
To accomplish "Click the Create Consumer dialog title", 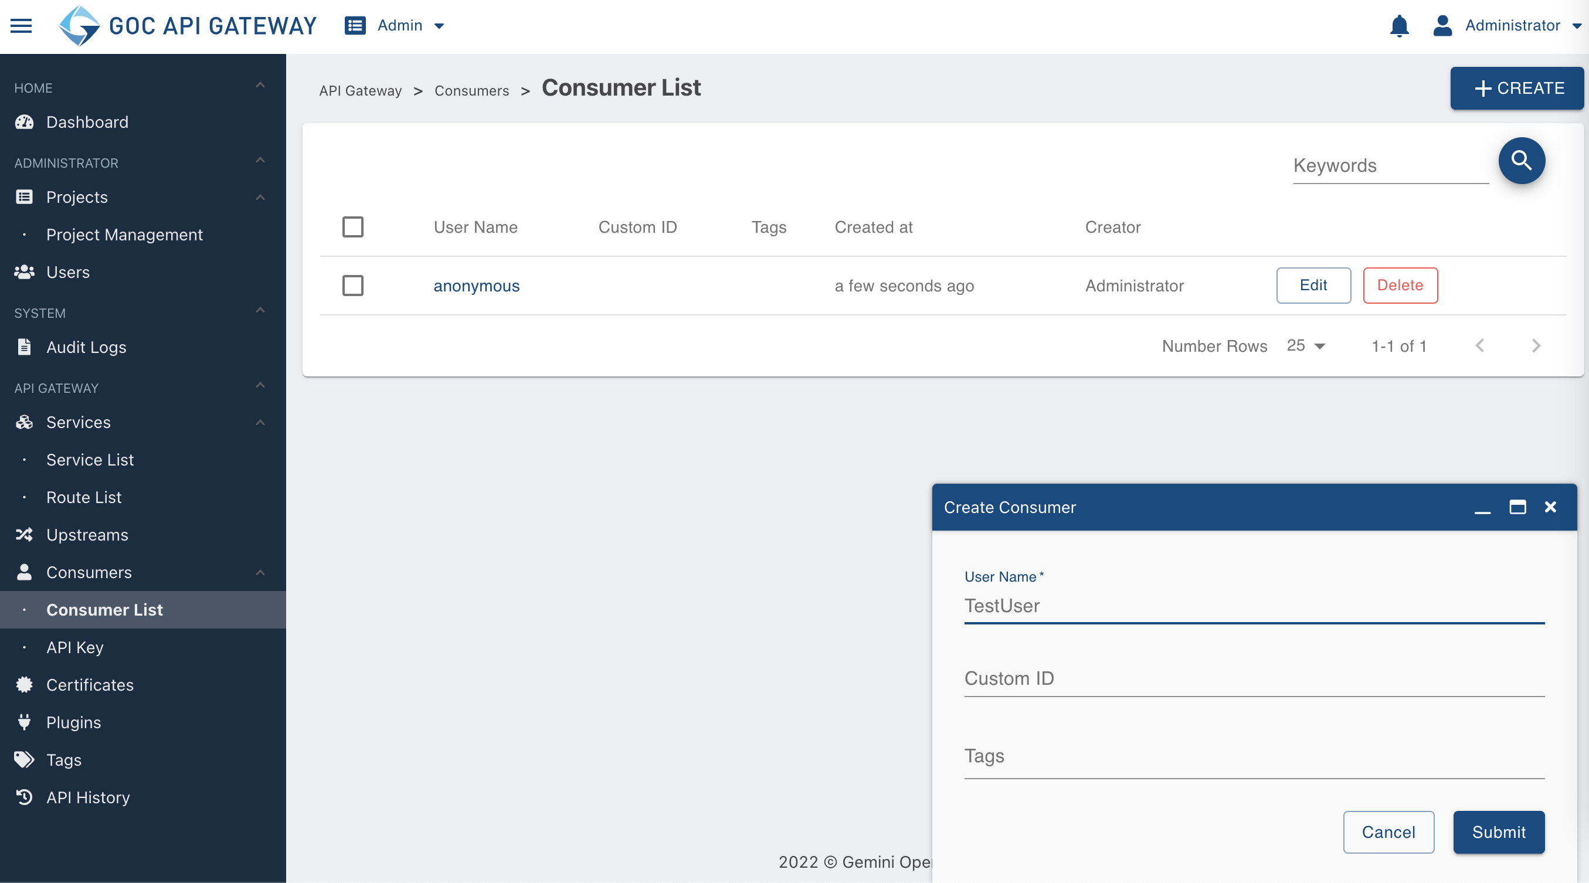I will click(x=1010, y=508).
